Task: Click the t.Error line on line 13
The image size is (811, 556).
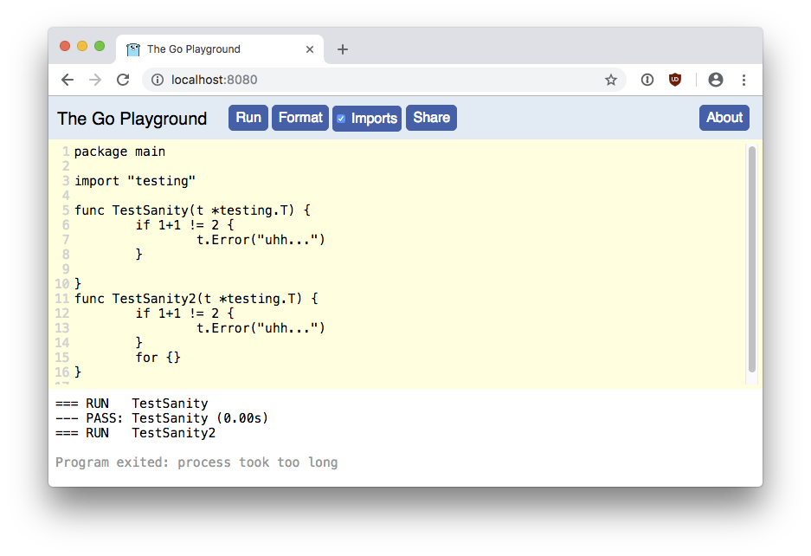Action: click(x=261, y=328)
